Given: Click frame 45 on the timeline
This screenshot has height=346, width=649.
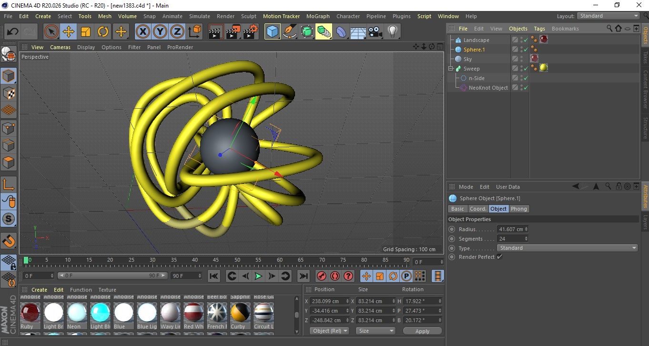Looking at the screenshot, I should click(216, 261).
